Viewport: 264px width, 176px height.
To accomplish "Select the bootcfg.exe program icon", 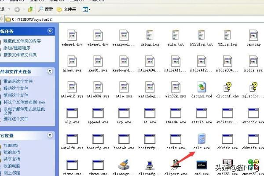I will tap(98, 139).
